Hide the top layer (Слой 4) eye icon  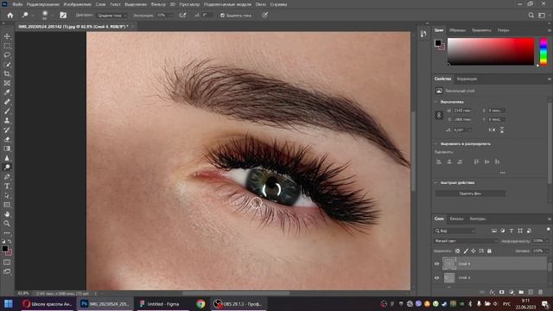click(x=437, y=263)
